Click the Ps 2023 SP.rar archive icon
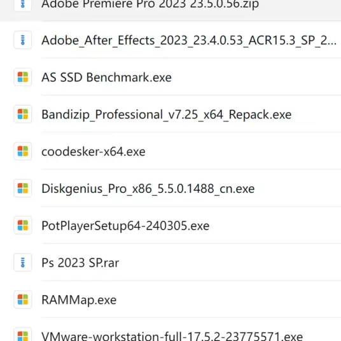This screenshot has width=341, height=341. pyautogui.click(x=23, y=263)
